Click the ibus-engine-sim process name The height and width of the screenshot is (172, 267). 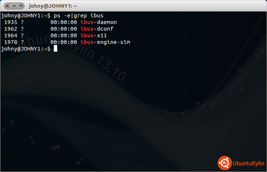click(105, 42)
